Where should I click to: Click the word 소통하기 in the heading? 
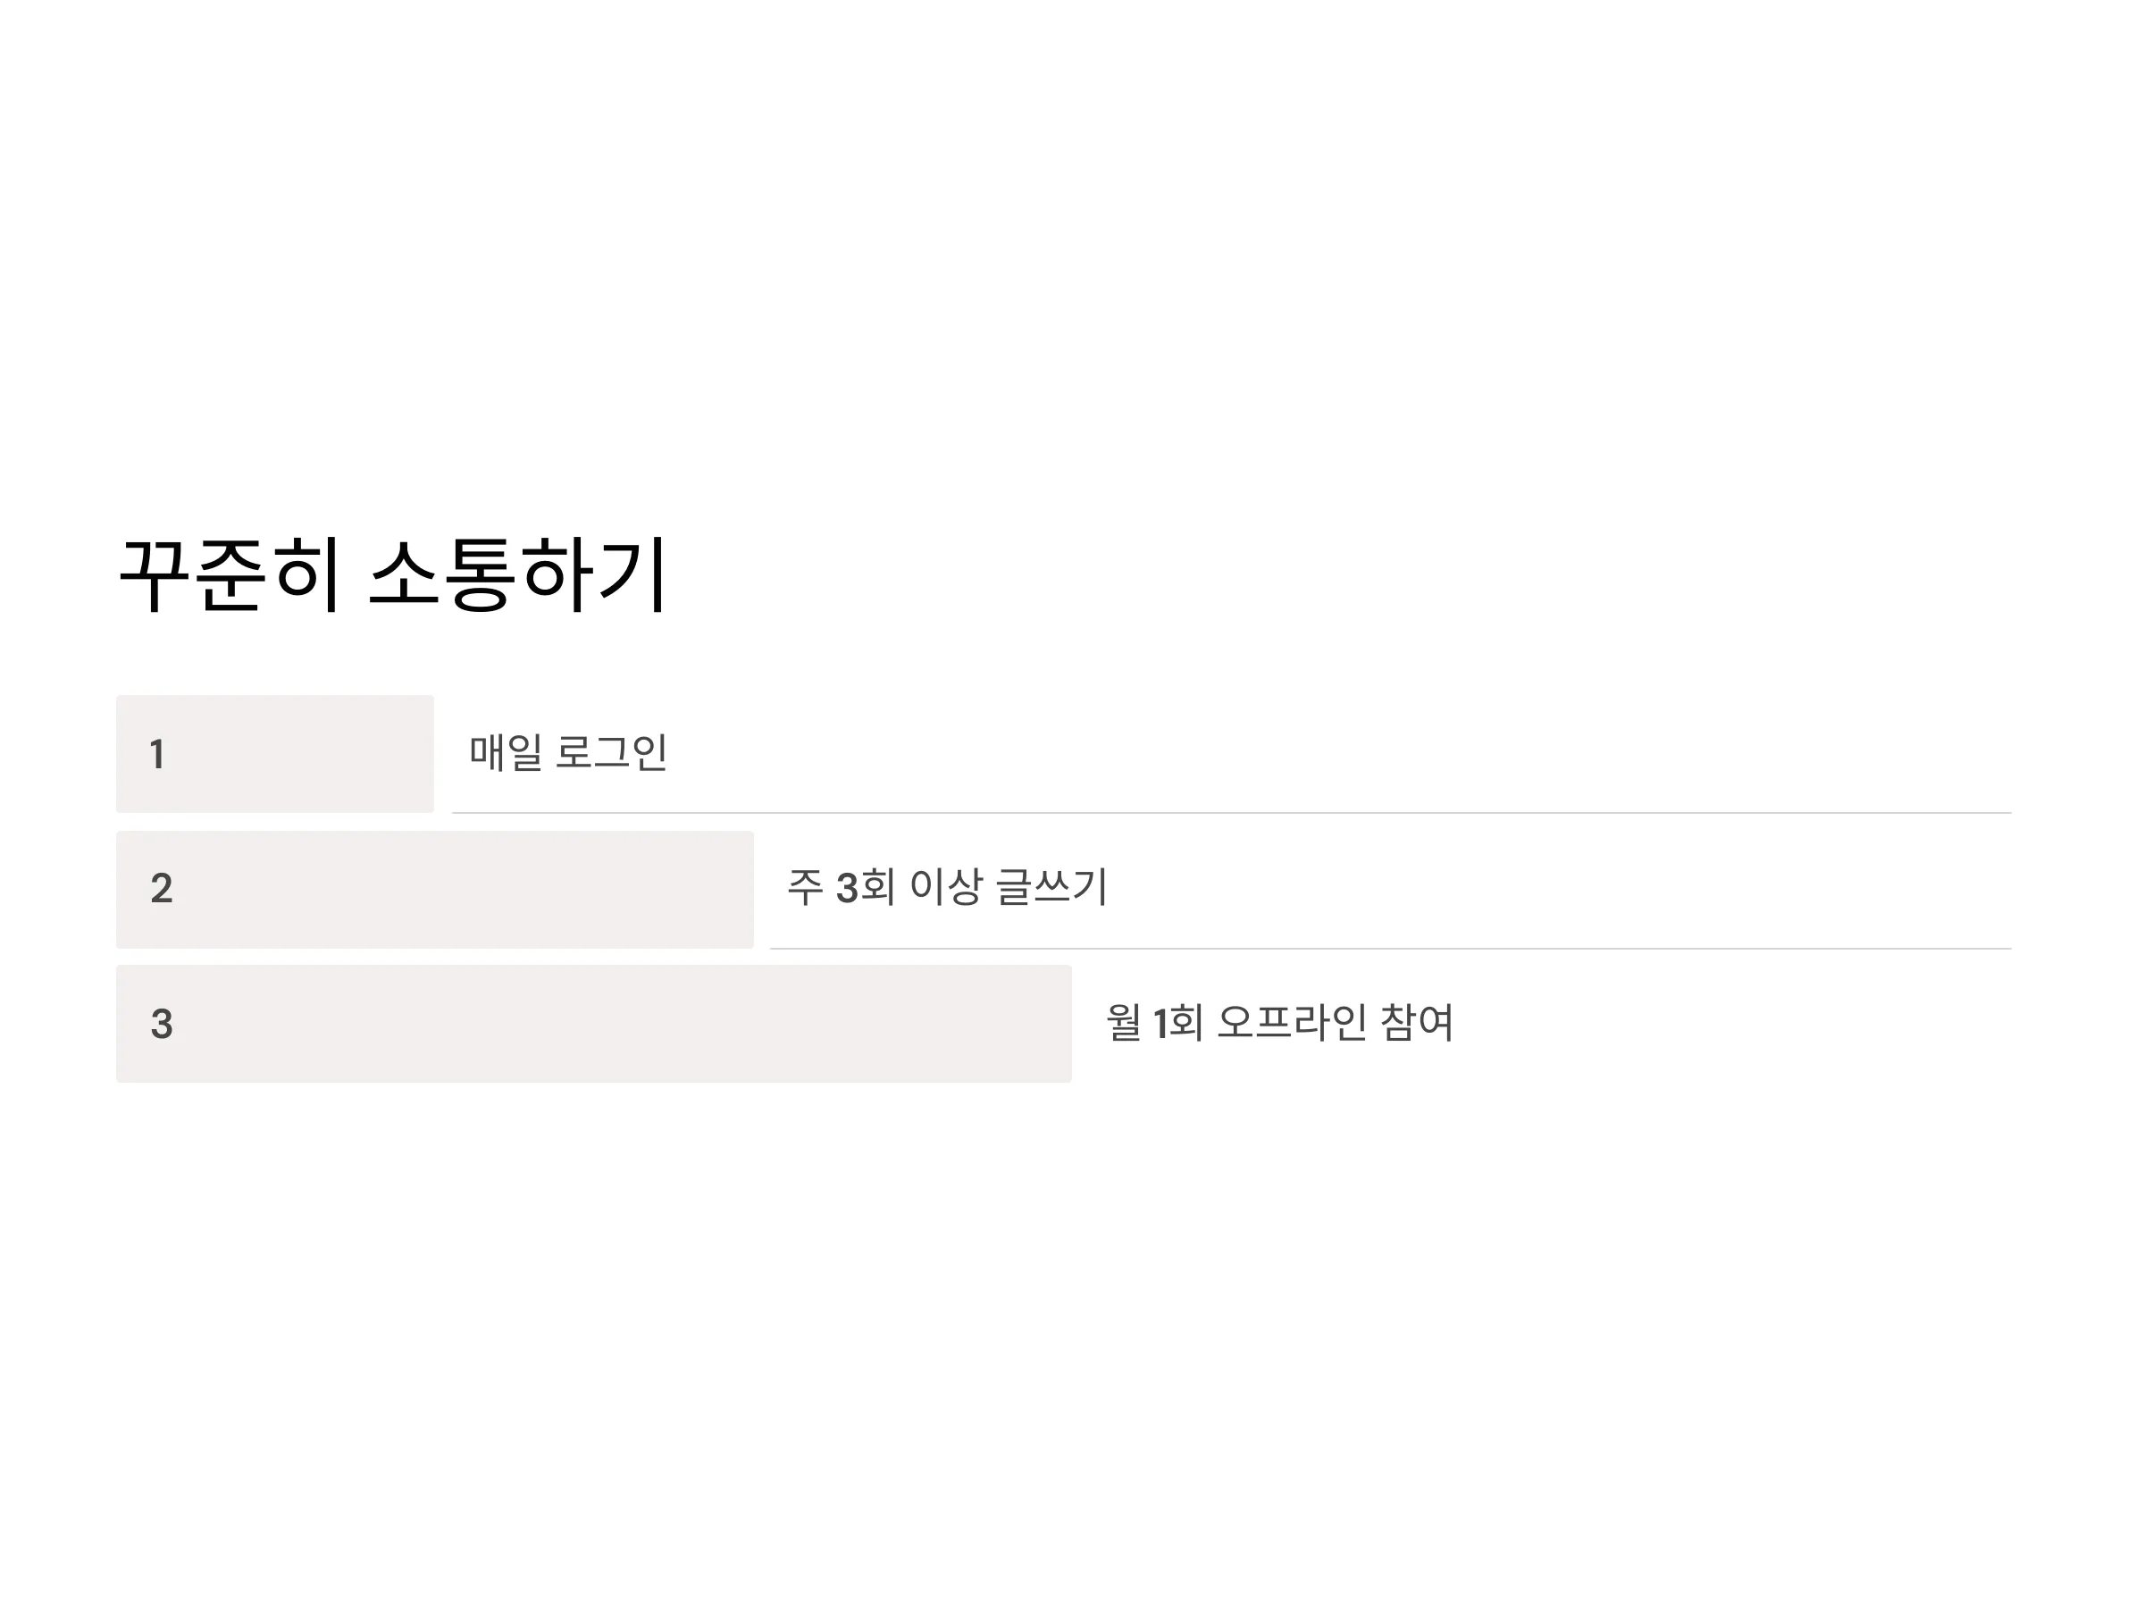point(518,574)
